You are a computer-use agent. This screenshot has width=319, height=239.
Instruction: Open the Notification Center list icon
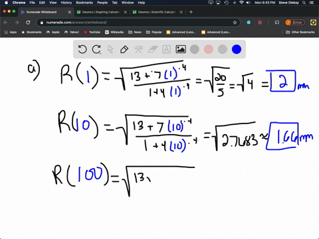coord(312,3)
